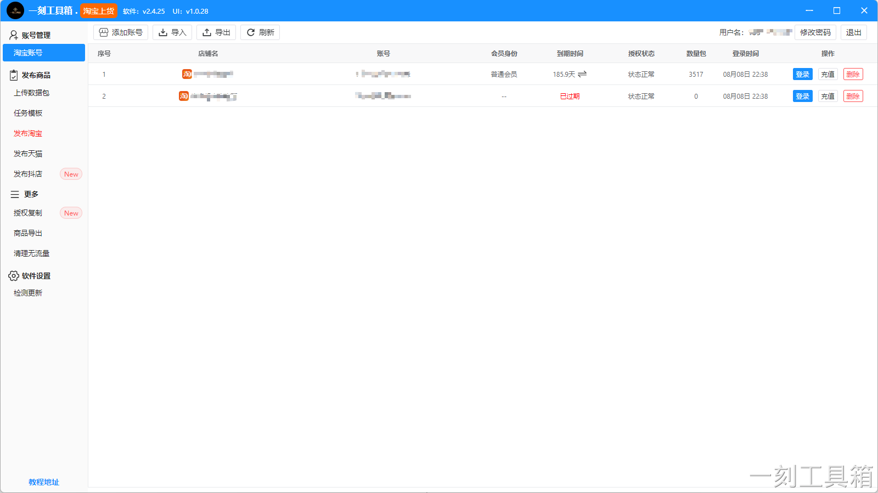Click the 添加账号 add account button
The height and width of the screenshot is (493, 878).
[121, 32]
